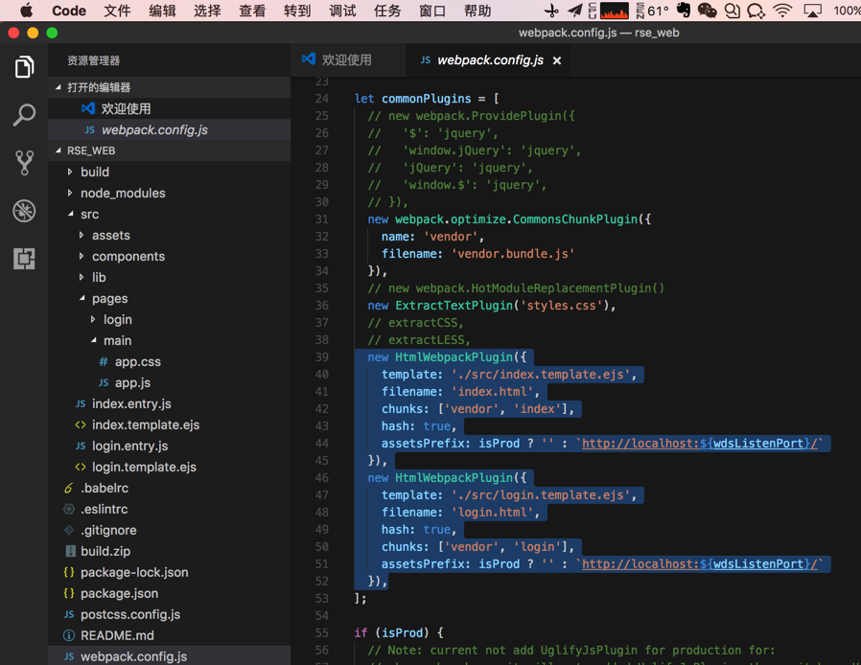Close the webpack.config.js editor tab
Viewport: 861px width, 665px height.
tap(557, 60)
